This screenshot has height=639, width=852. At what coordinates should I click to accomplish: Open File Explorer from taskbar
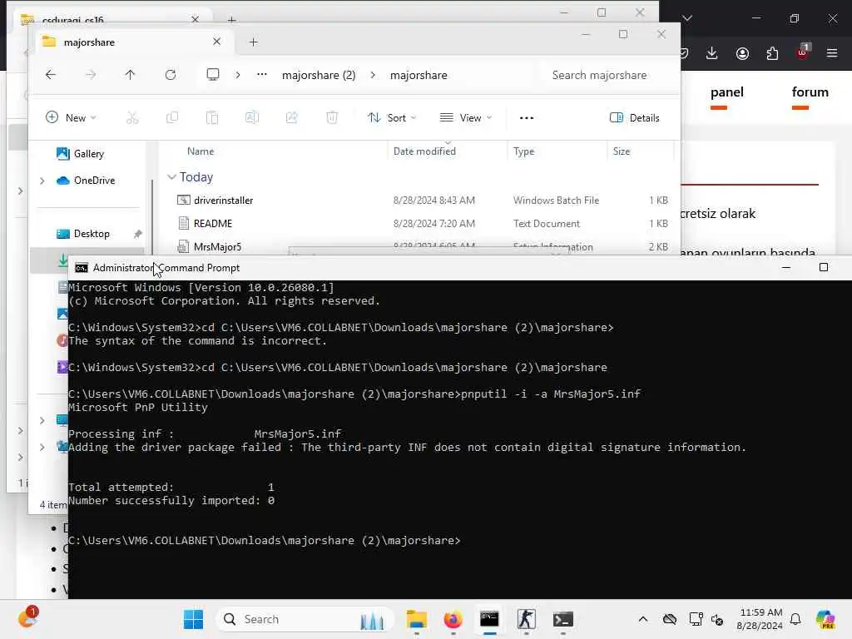[x=416, y=619]
